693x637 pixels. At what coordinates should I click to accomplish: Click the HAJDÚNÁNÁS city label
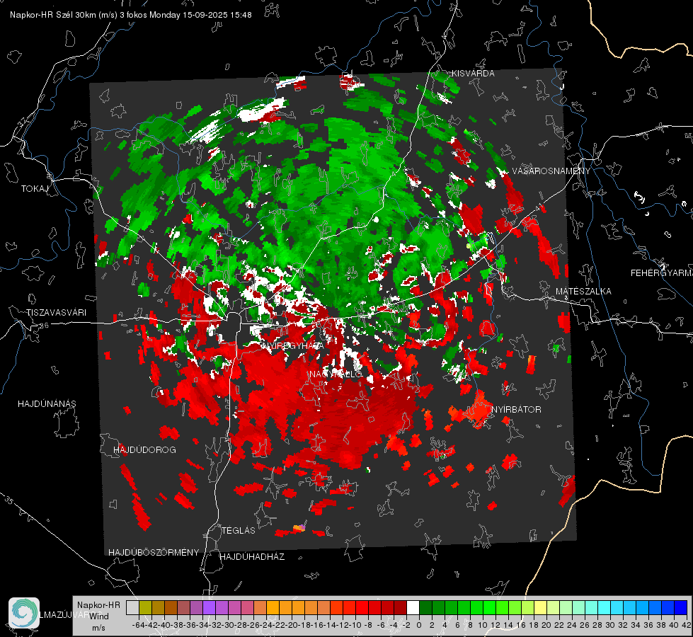47,403
